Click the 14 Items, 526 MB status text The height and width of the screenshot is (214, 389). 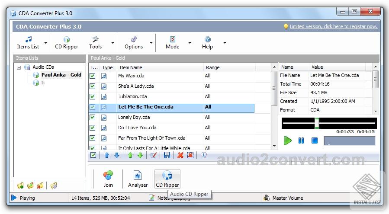100,198
